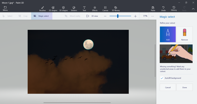Cancel the magic select cutout
Image resolution: width=197 pixels, height=104 pixels.
(168, 87)
